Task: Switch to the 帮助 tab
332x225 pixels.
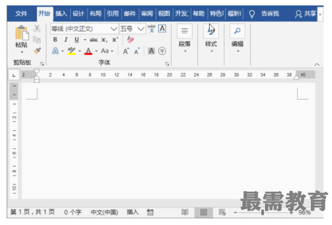Action: pyautogui.click(x=199, y=14)
